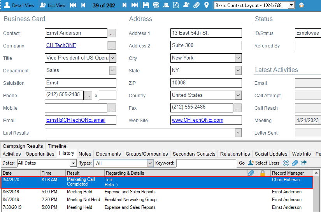Open the Types filter dropdown
This screenshot has height=212, width=321.
tap(150, 163)
